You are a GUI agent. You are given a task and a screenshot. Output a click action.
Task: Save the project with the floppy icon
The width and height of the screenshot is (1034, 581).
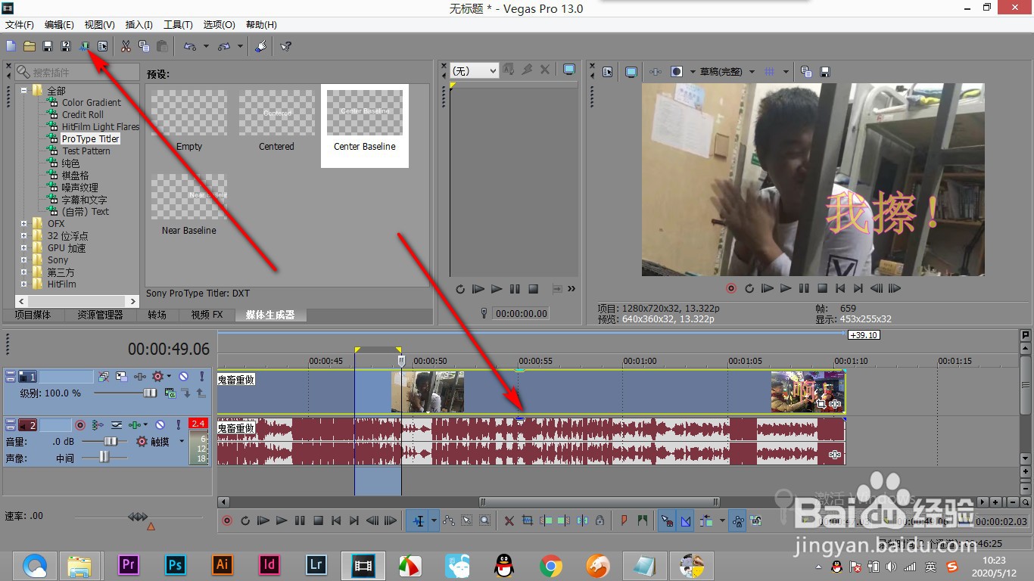48,46
